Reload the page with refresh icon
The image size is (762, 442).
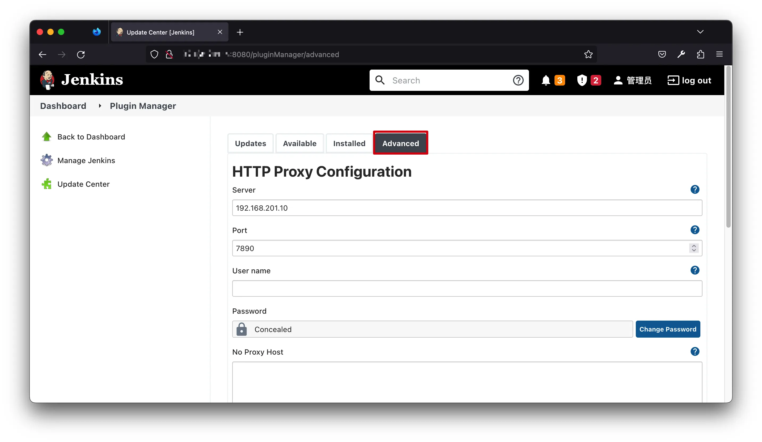coord(81,54)
